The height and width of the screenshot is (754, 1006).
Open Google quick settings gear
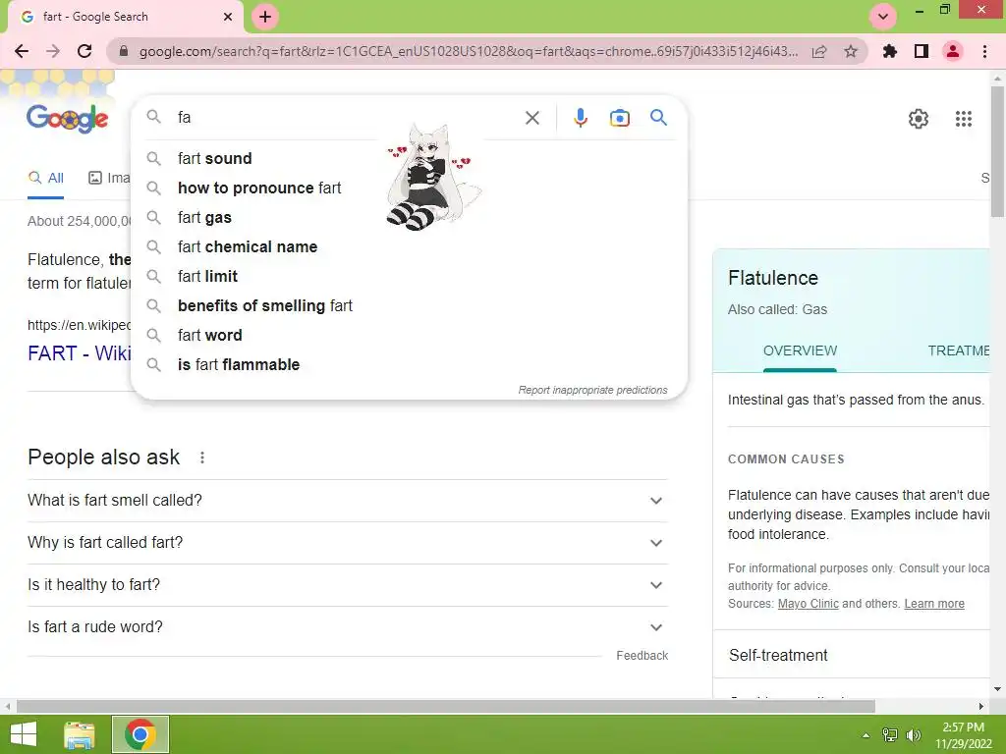(x=919, y=119)
